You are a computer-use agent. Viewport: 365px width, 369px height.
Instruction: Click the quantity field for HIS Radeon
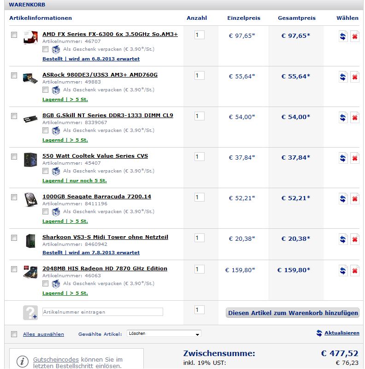pyautogui.click(x=200, y=269)
